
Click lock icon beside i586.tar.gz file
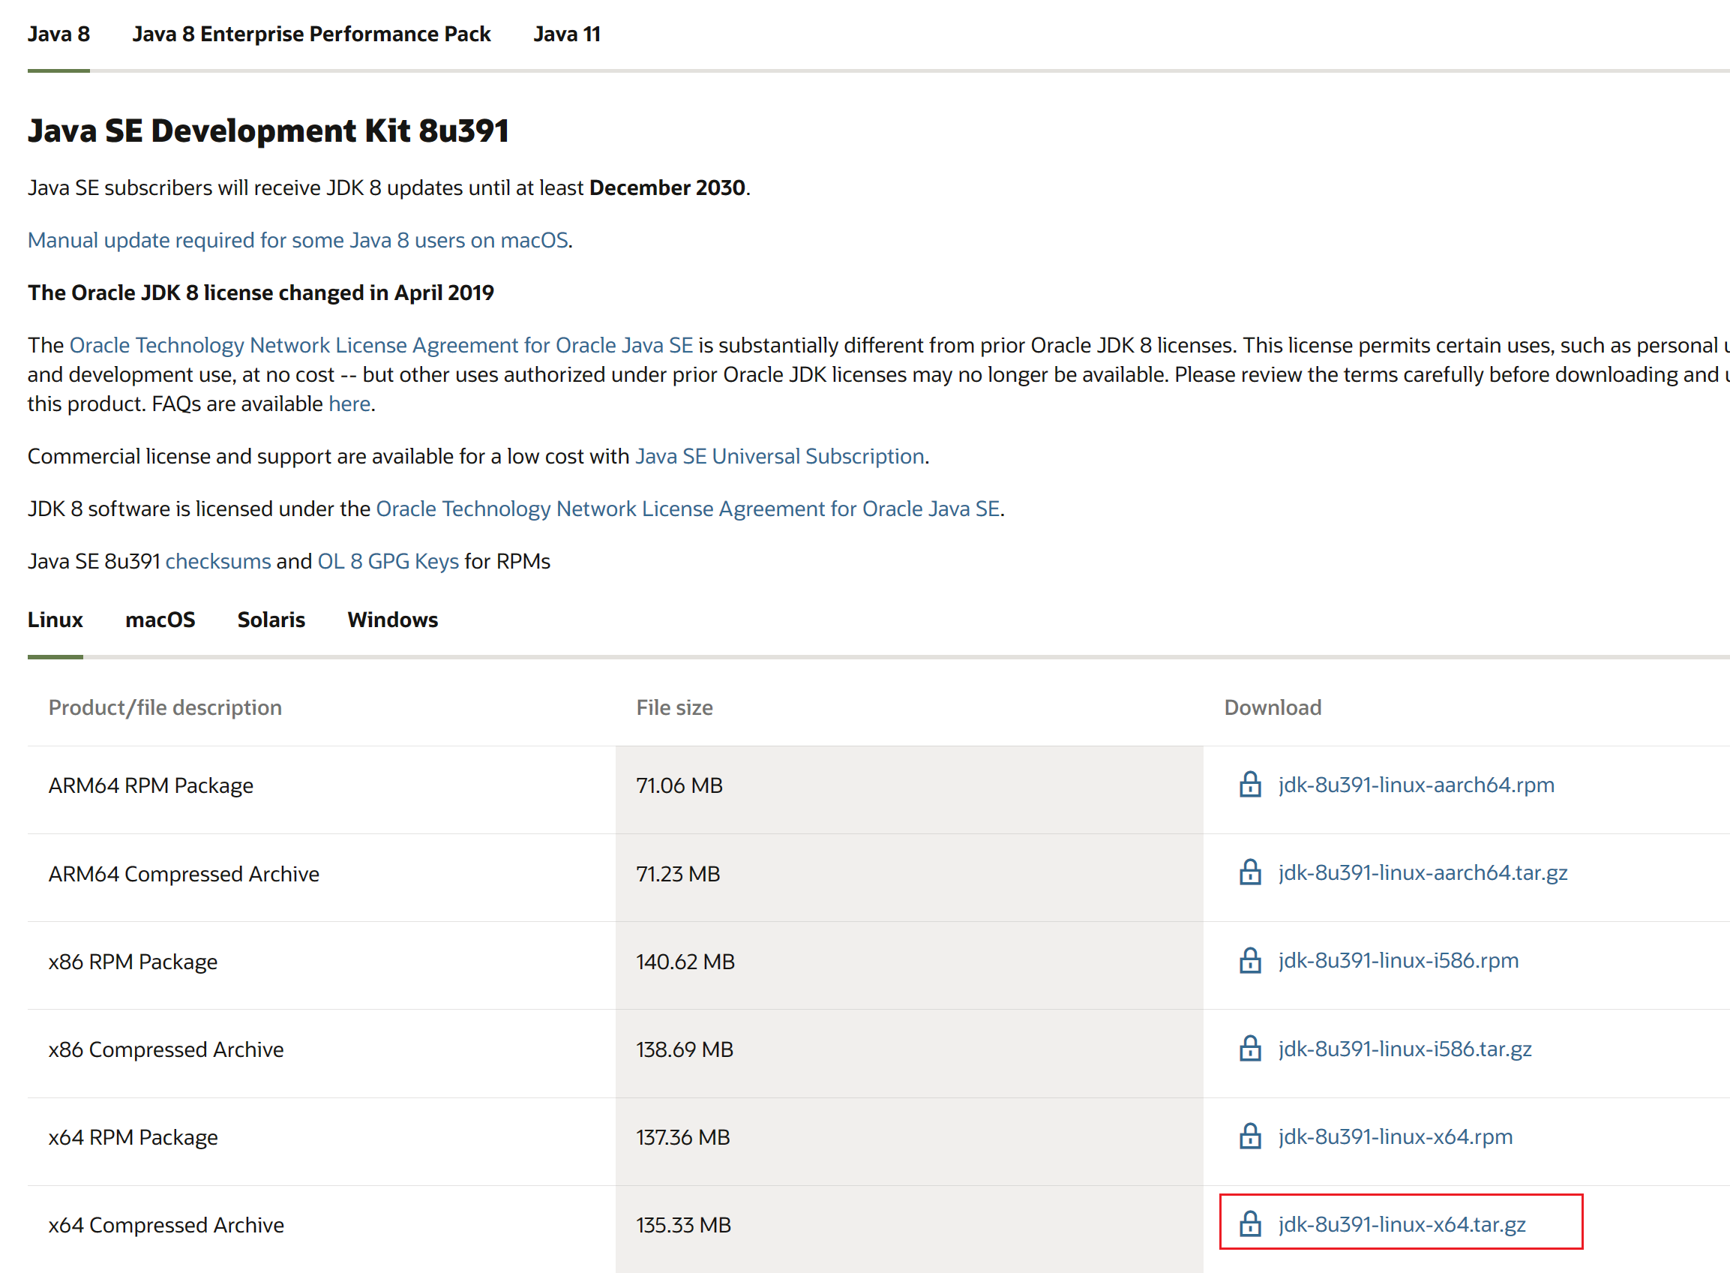pyautogui.click(x=1249, y=1048)
